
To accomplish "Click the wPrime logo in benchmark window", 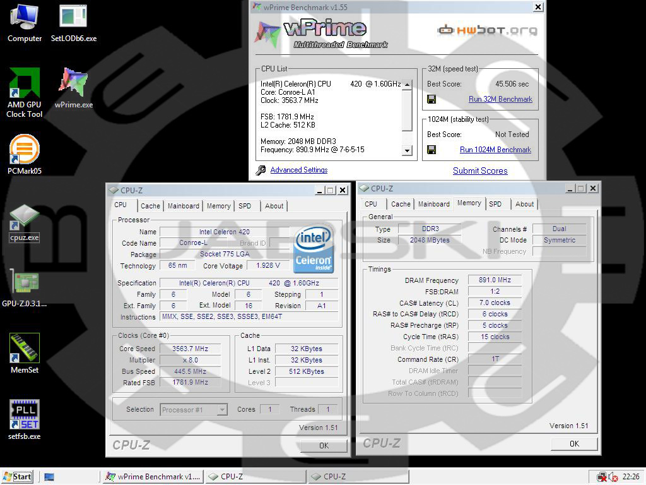I will click(321, 33).
